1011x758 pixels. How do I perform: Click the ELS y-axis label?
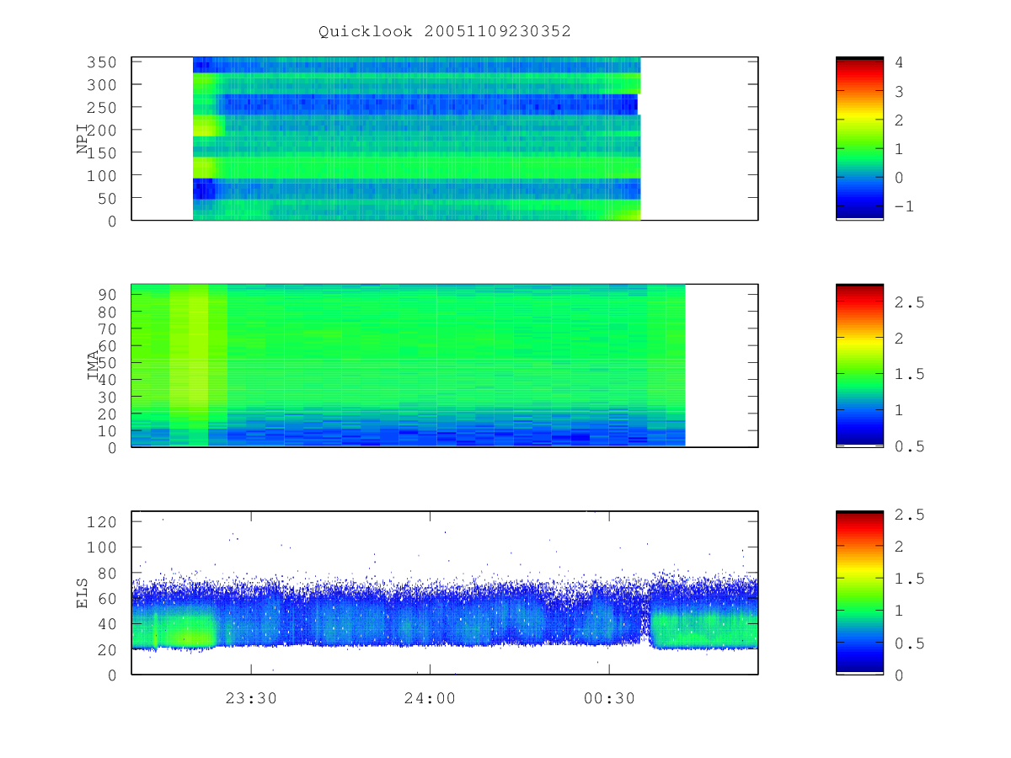pyautogui.click(x=83, y=593)
